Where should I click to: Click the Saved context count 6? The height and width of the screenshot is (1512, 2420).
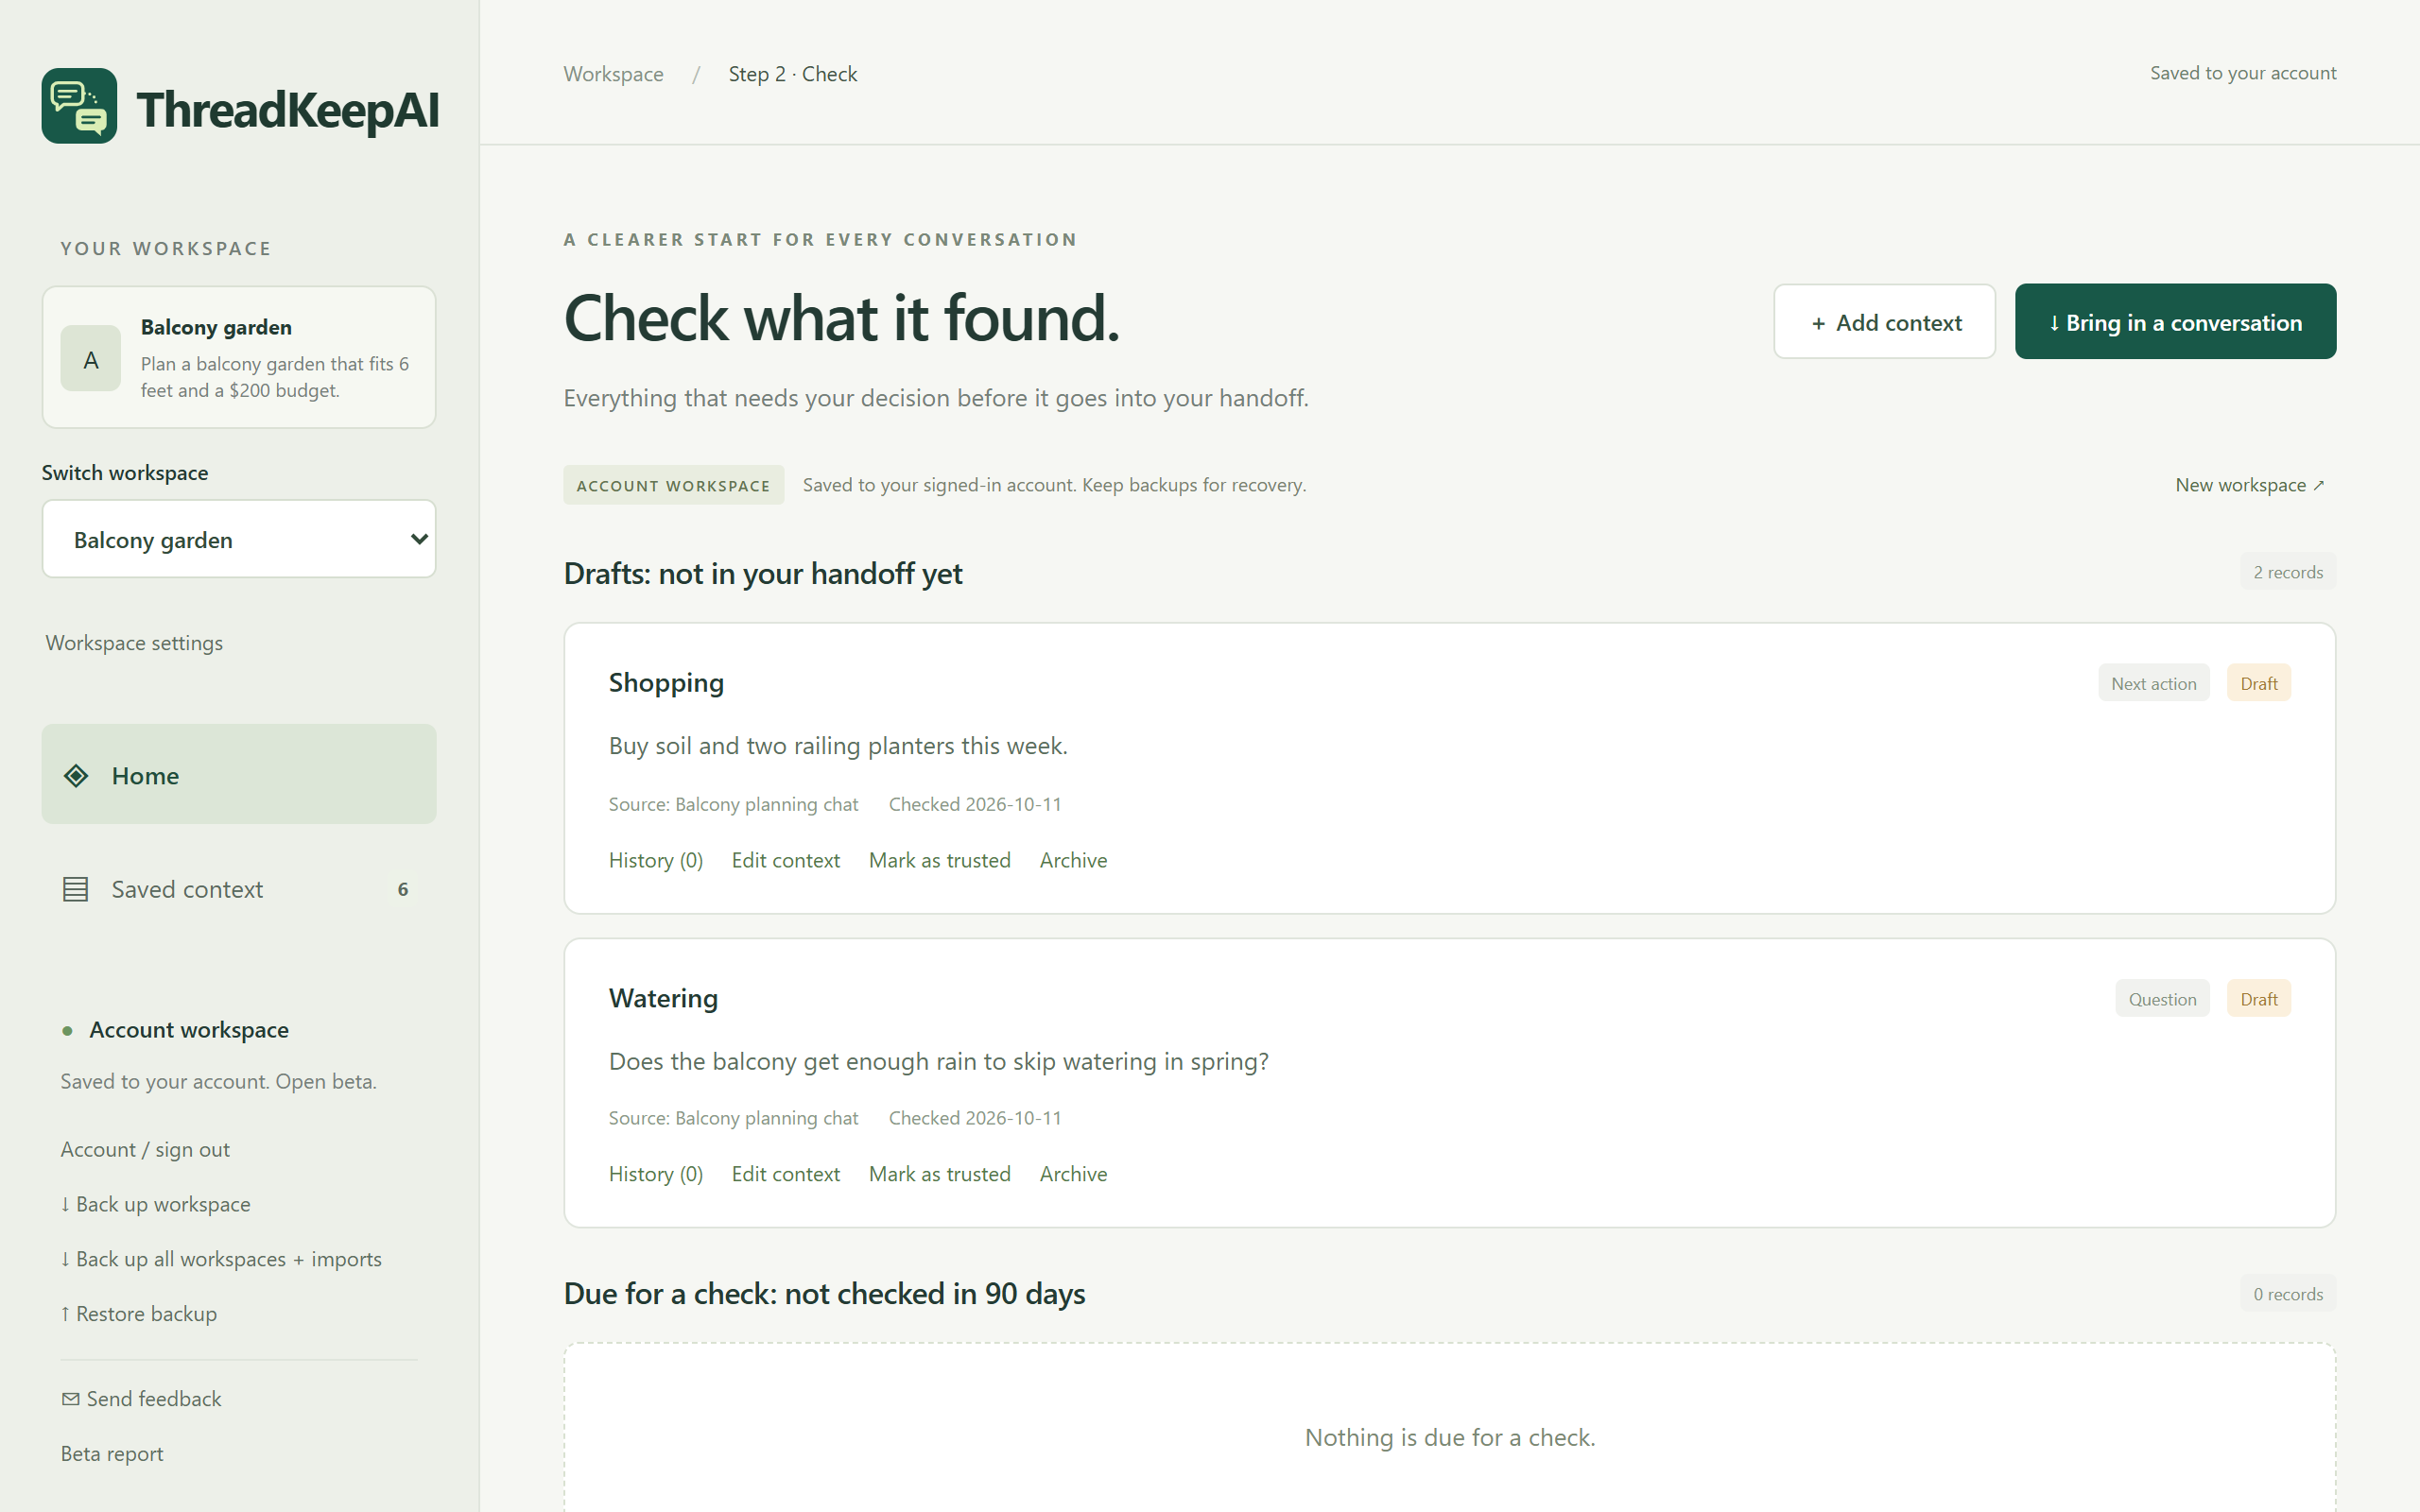coord(403,889)
